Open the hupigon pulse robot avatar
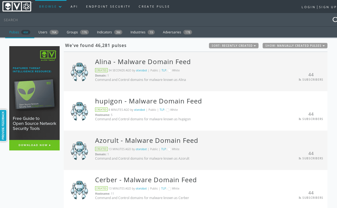The width and height of the screenshot is (337, 208). pyautogui.click(x=79, y=111)
